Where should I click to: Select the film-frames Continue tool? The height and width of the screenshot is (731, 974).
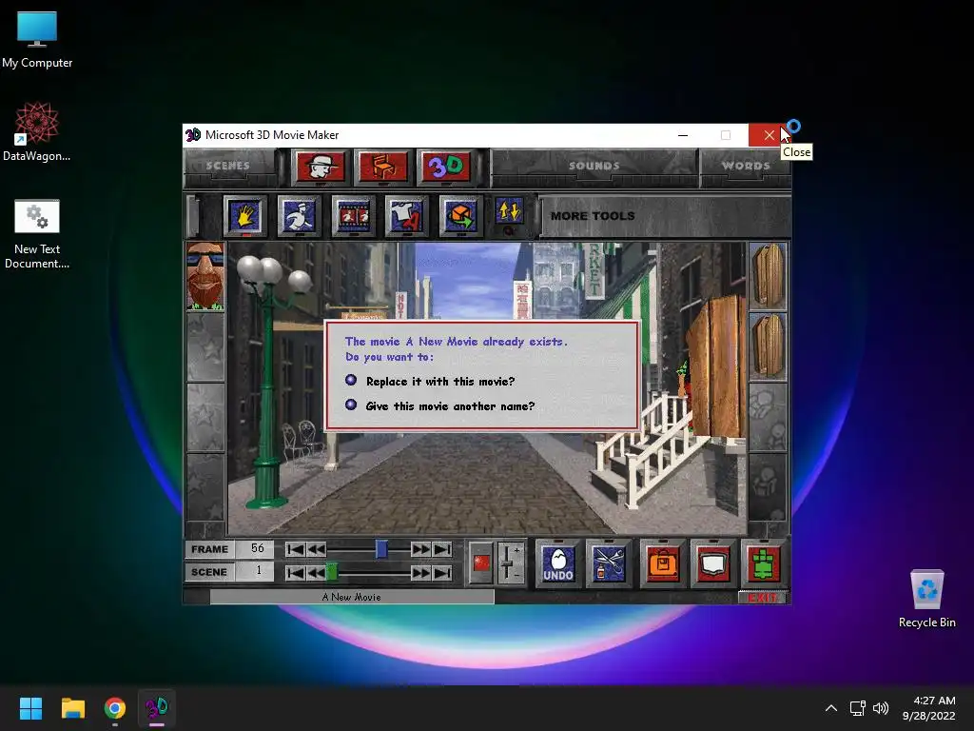[353, 216]
